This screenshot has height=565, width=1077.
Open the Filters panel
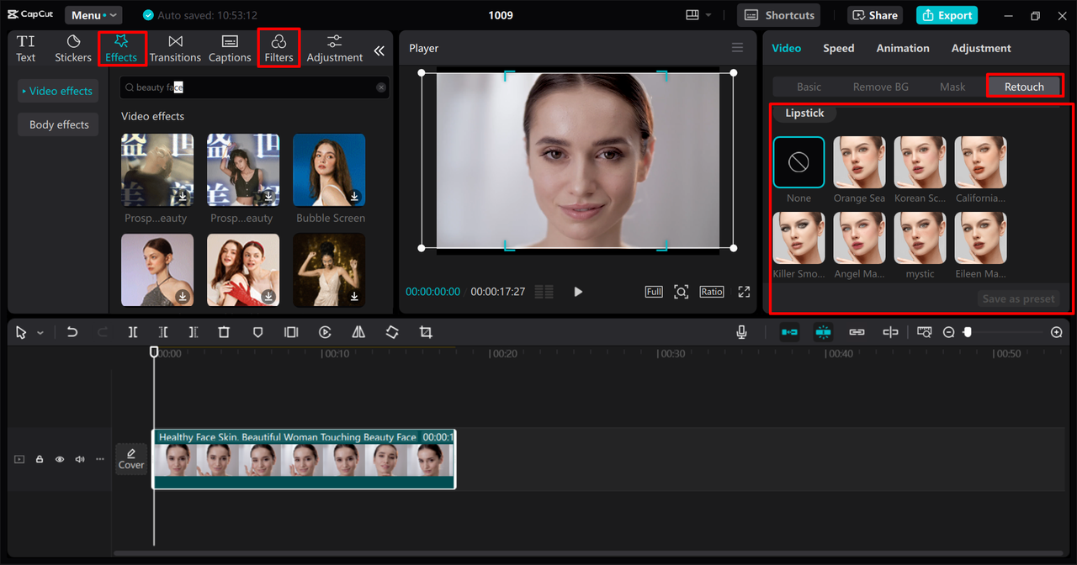[279, 49]
